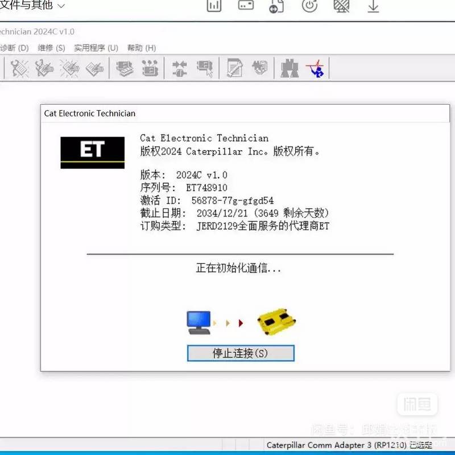Open the 实用程序 (U) menu
The width and height of the screenshot is (455, 455).
[x=96, y=48]
